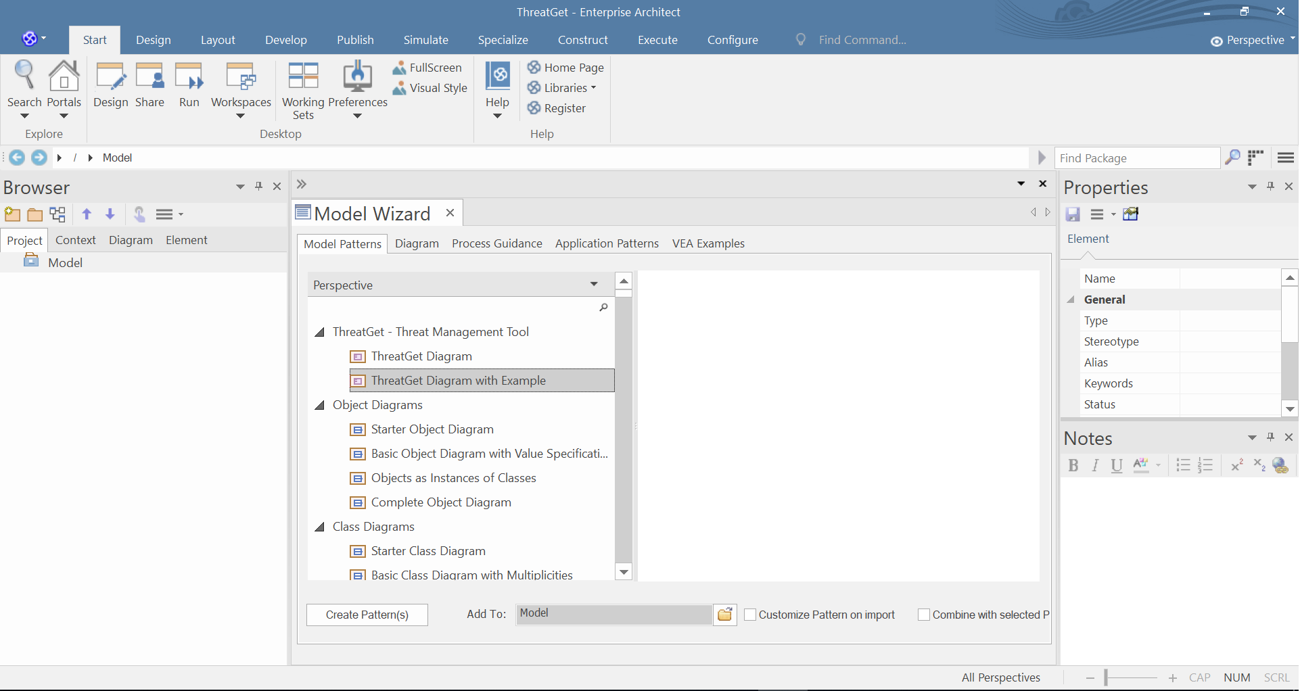Apply superscript in Notes toolbar
Screen dimensions: 1300x691
[x=1237, y=465]
